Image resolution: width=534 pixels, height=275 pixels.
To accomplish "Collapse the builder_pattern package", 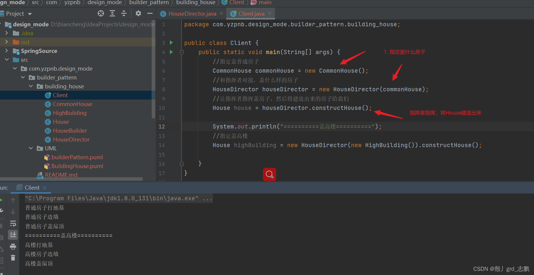I will pyautogui.click(x=23, y=77).
